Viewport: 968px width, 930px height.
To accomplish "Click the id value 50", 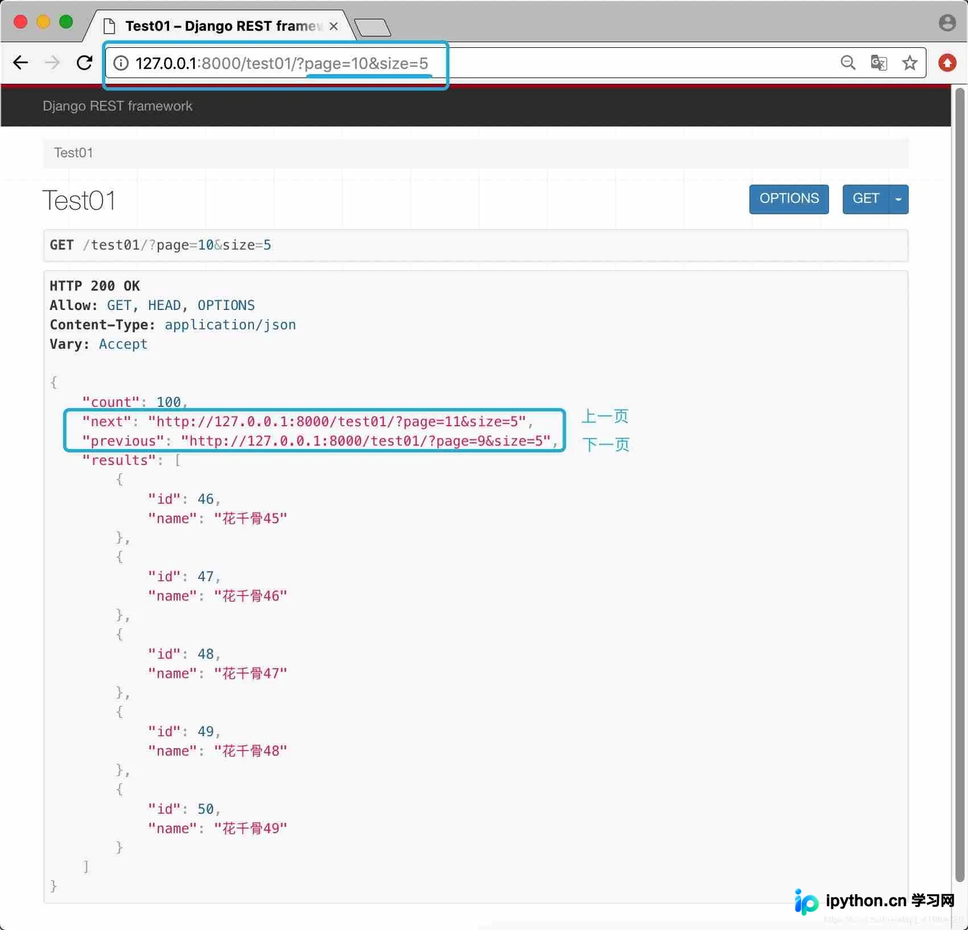I will (x=206, y=809).
